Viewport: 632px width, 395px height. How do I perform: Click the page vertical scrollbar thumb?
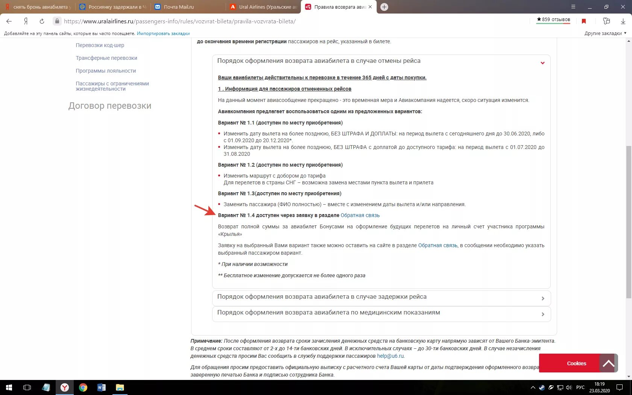[x=629, y=222]
